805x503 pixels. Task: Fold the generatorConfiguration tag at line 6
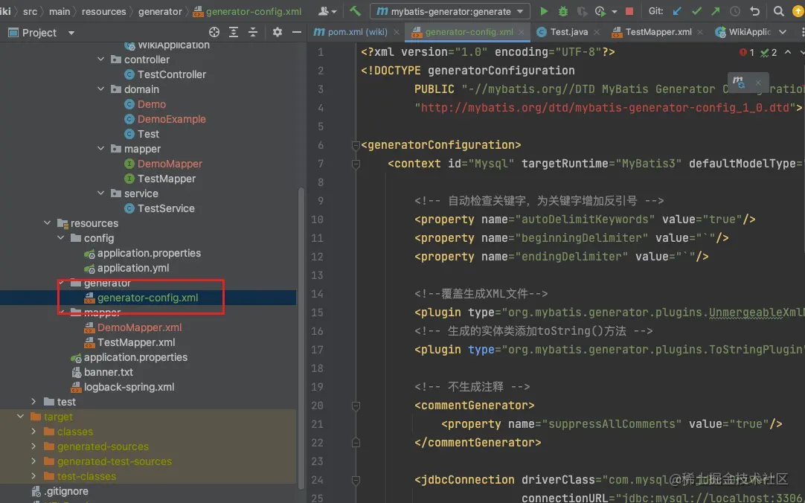coord(356,146)
